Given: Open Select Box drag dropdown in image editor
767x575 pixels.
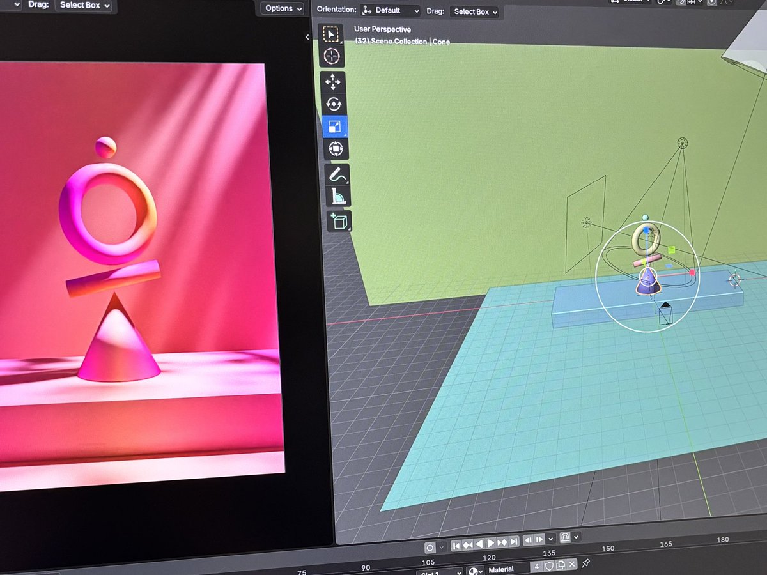Looking at the screenshot, I should click(x=84, y=5).
